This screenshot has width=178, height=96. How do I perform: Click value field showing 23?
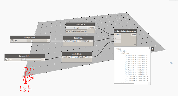[x=20, y=41]
